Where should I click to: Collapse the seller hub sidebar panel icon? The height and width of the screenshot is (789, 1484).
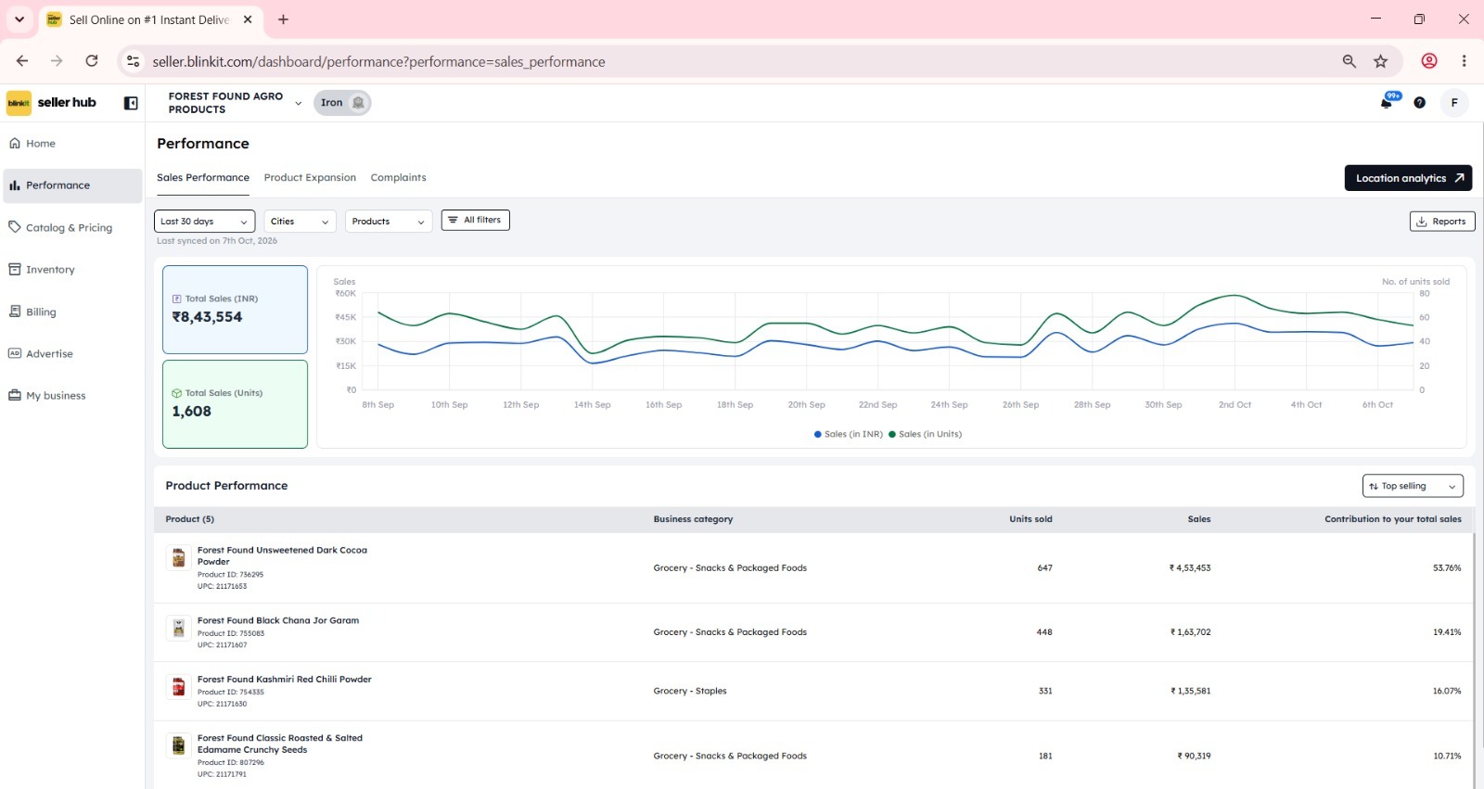pyautogui.click(x=131, y=103)
